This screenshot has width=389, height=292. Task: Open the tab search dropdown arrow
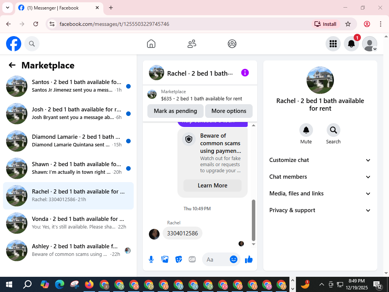pos(8,8)
